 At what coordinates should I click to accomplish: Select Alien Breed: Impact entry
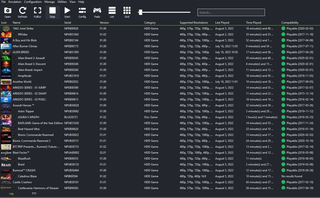[x=30, y=70]
